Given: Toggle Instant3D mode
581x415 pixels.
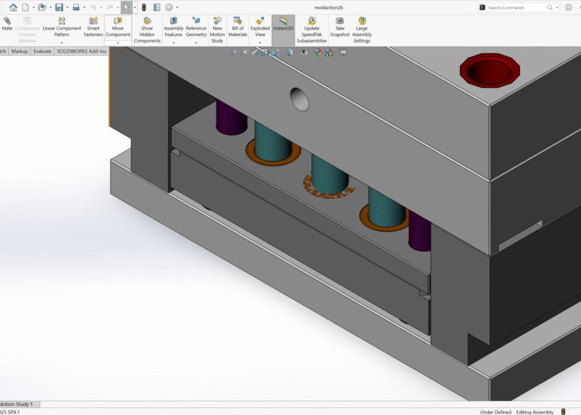Looking at the screenshot, I should [283, 28].
